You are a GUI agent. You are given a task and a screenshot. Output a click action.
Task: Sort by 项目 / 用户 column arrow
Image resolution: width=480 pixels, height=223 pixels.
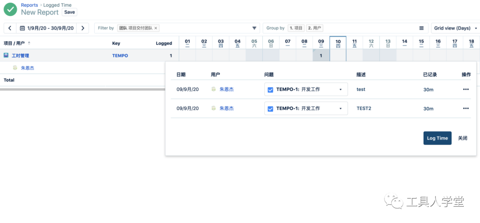pyautogui.click(x=29, y=43)
